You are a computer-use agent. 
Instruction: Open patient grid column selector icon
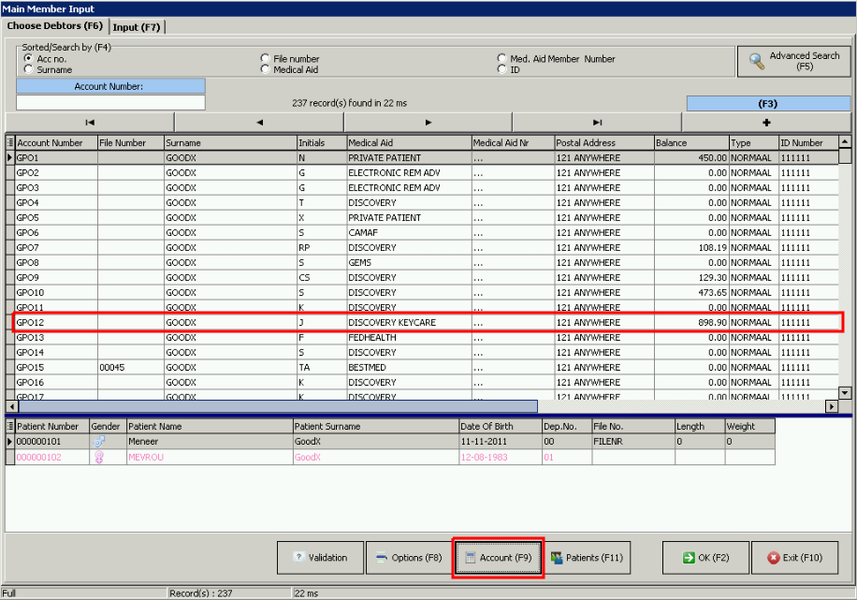(x=10, y=426)
